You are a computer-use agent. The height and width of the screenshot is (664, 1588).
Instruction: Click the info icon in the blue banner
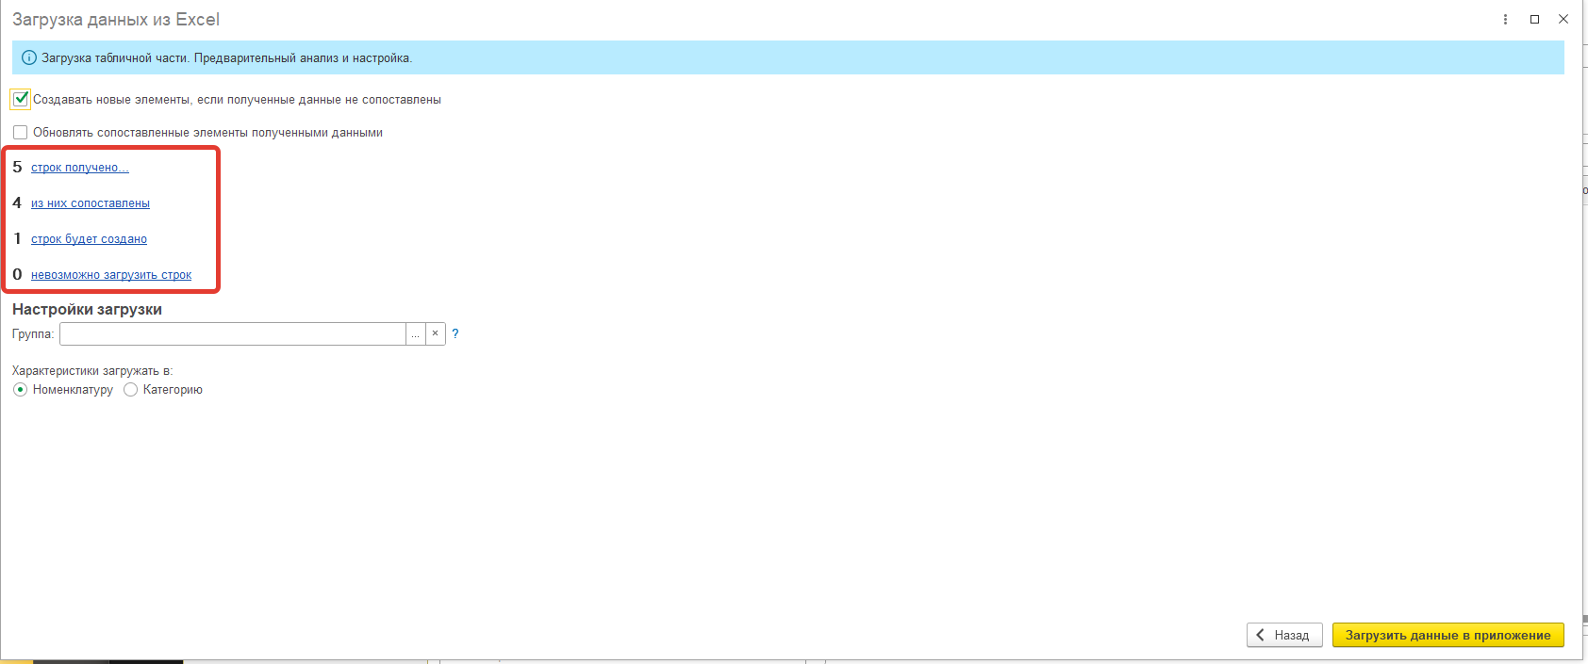point(29,58)
